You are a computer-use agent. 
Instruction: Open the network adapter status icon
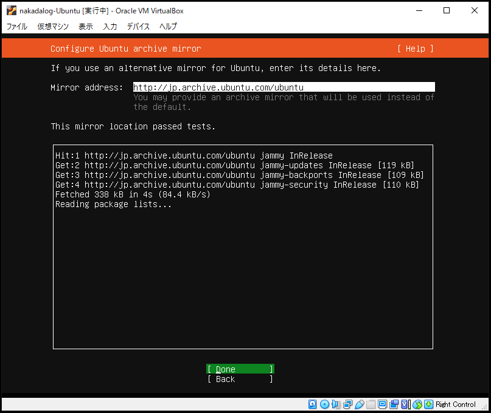tap(347, 404)
